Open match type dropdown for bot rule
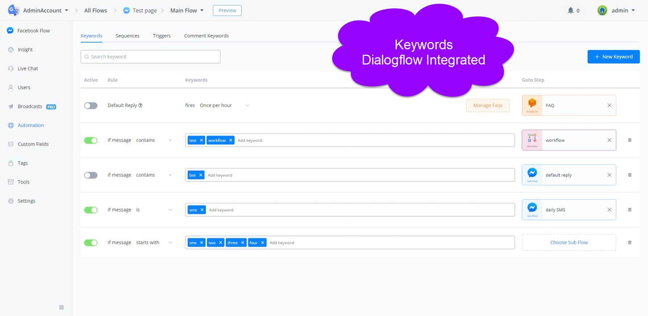648x316 pixels. pyautogui.click(x=154, y=175)
